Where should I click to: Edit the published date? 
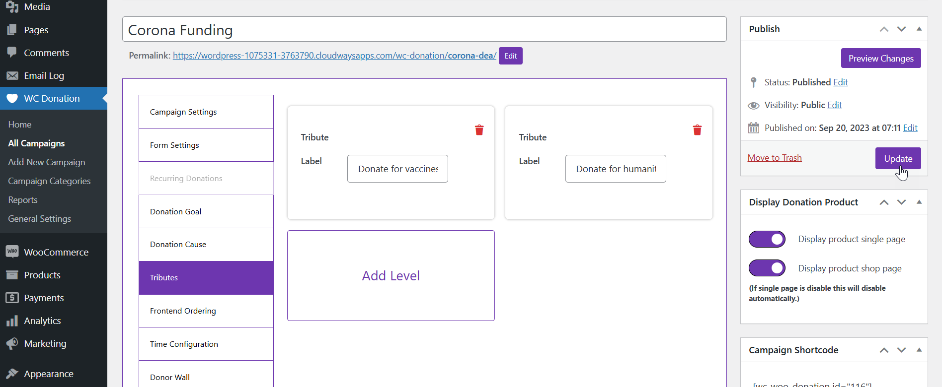(910, 128)
